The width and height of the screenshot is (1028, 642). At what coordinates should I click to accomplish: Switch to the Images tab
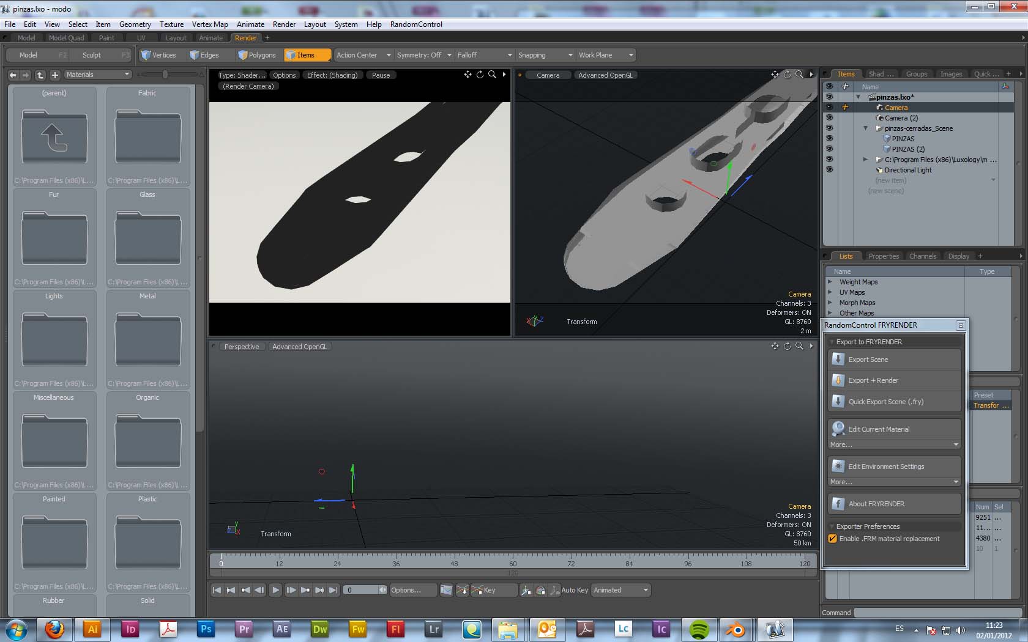951,74
